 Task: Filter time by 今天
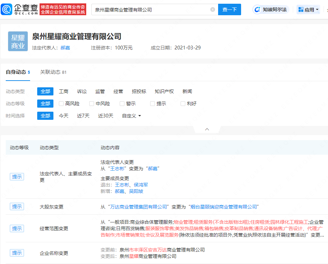pos(64,116)
